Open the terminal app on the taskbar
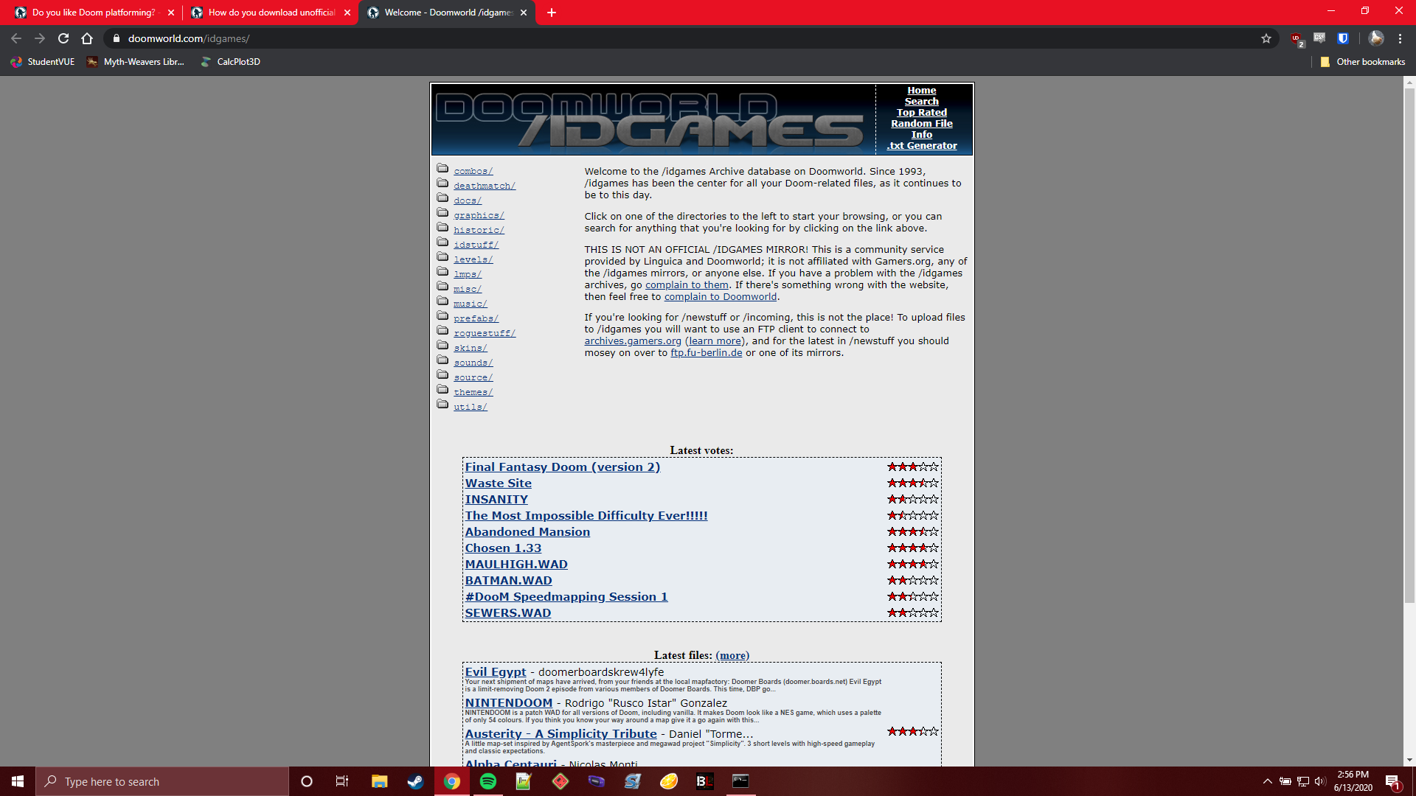Screen dimensions: 1416x796 pos(740,781)
